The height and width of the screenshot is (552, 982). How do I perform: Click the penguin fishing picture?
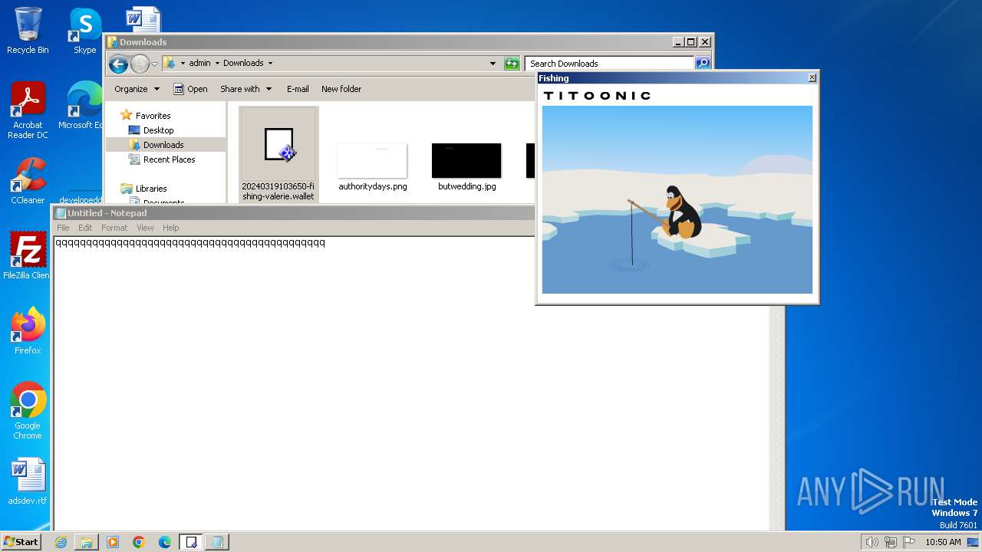point(677,199)
